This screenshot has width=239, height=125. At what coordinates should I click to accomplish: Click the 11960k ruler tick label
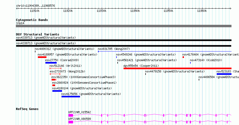(x=202, y=11)
